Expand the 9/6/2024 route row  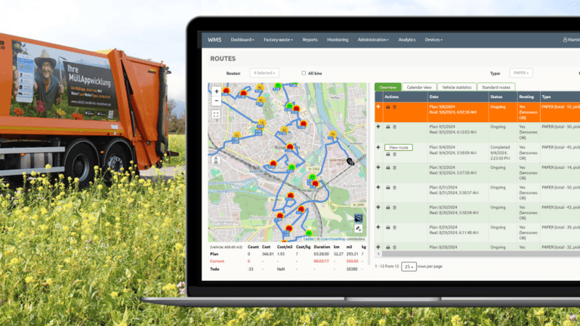click(x=378, y=107)
